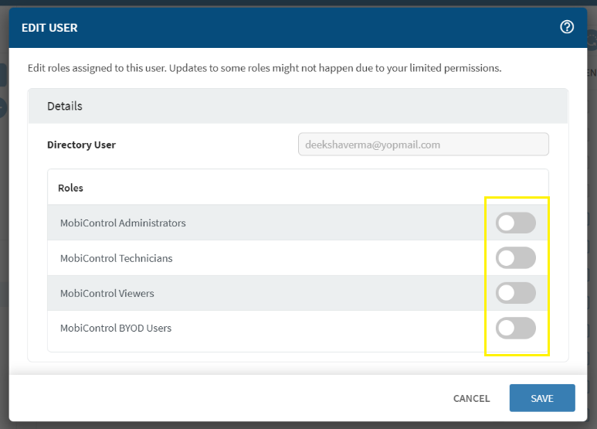Click the dimmed background below the dialog
This screenshot has height=429, width=597.
298,425
